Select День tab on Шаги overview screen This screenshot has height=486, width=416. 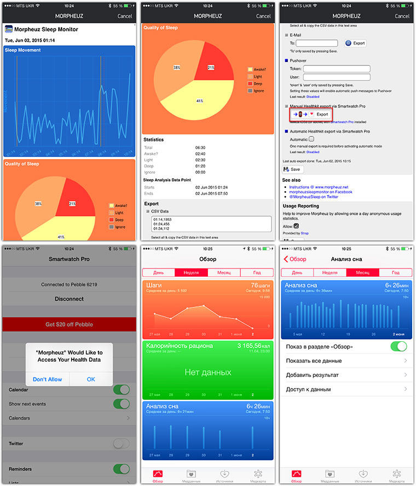pyautogui.click(x=159, y=272)
